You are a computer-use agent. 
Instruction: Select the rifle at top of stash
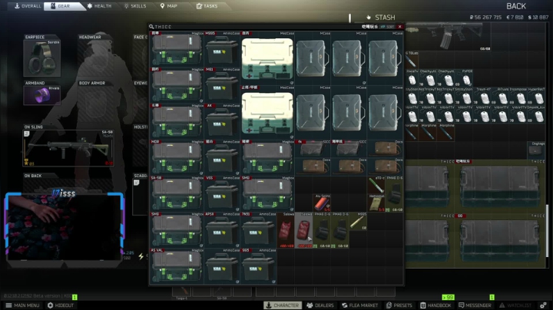tap(447, 37)
